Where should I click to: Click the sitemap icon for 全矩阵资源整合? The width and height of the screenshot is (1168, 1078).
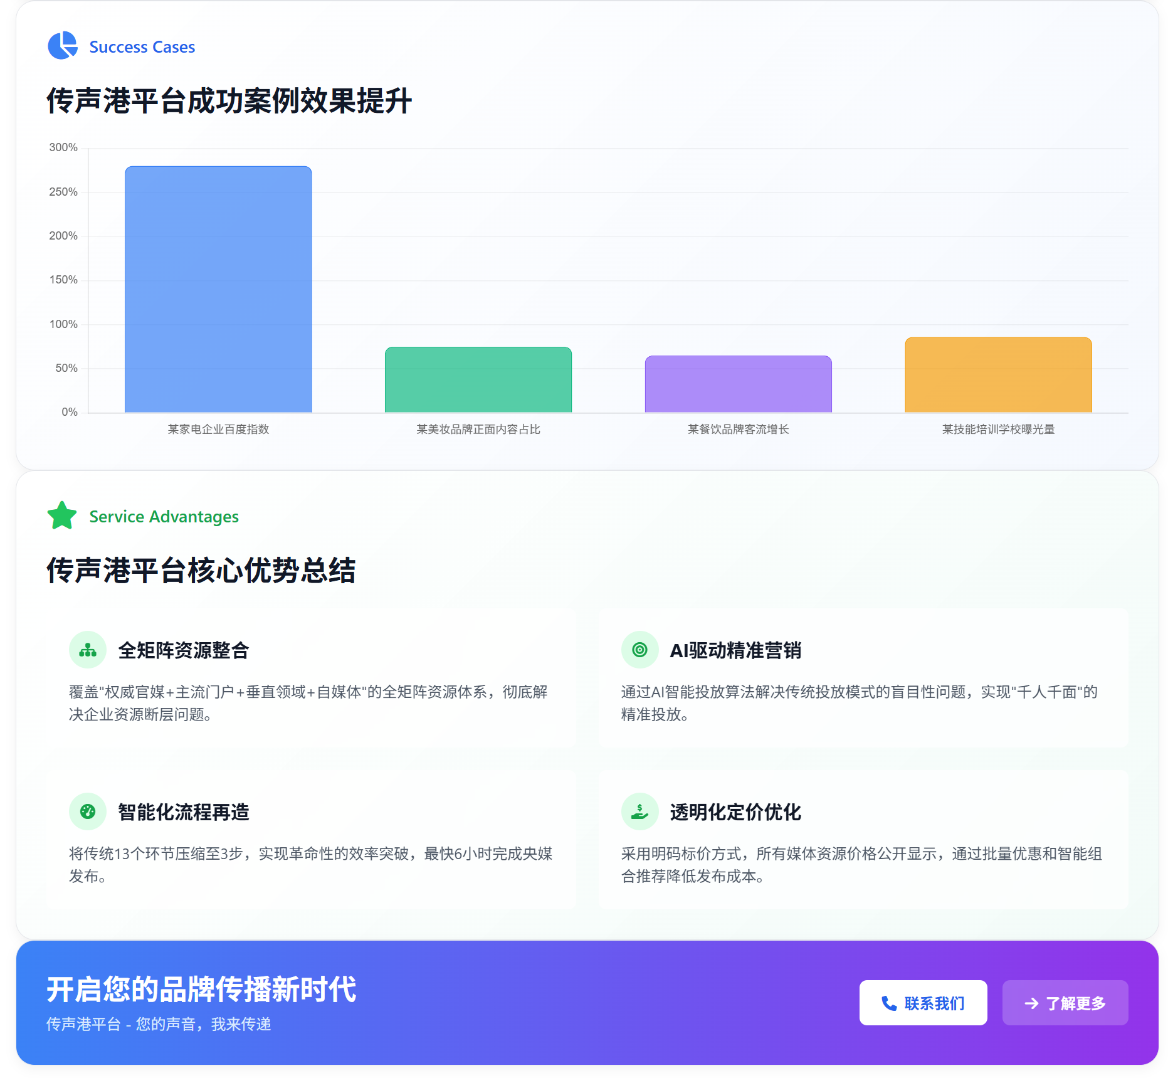coord(88,650)
